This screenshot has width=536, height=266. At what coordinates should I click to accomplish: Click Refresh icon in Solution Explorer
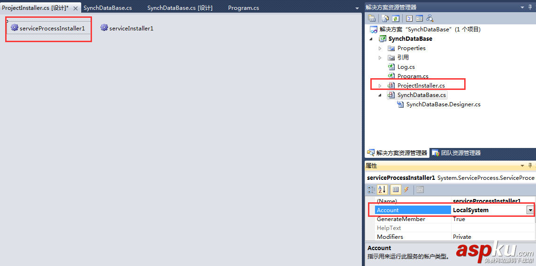tap(395, 18)
